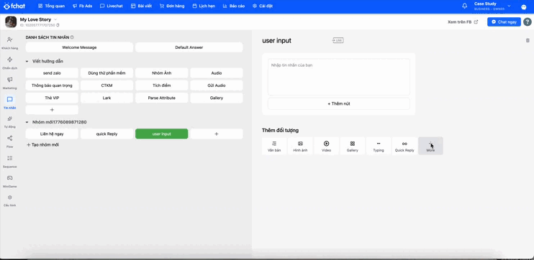Open the Livechat menu

112,6
